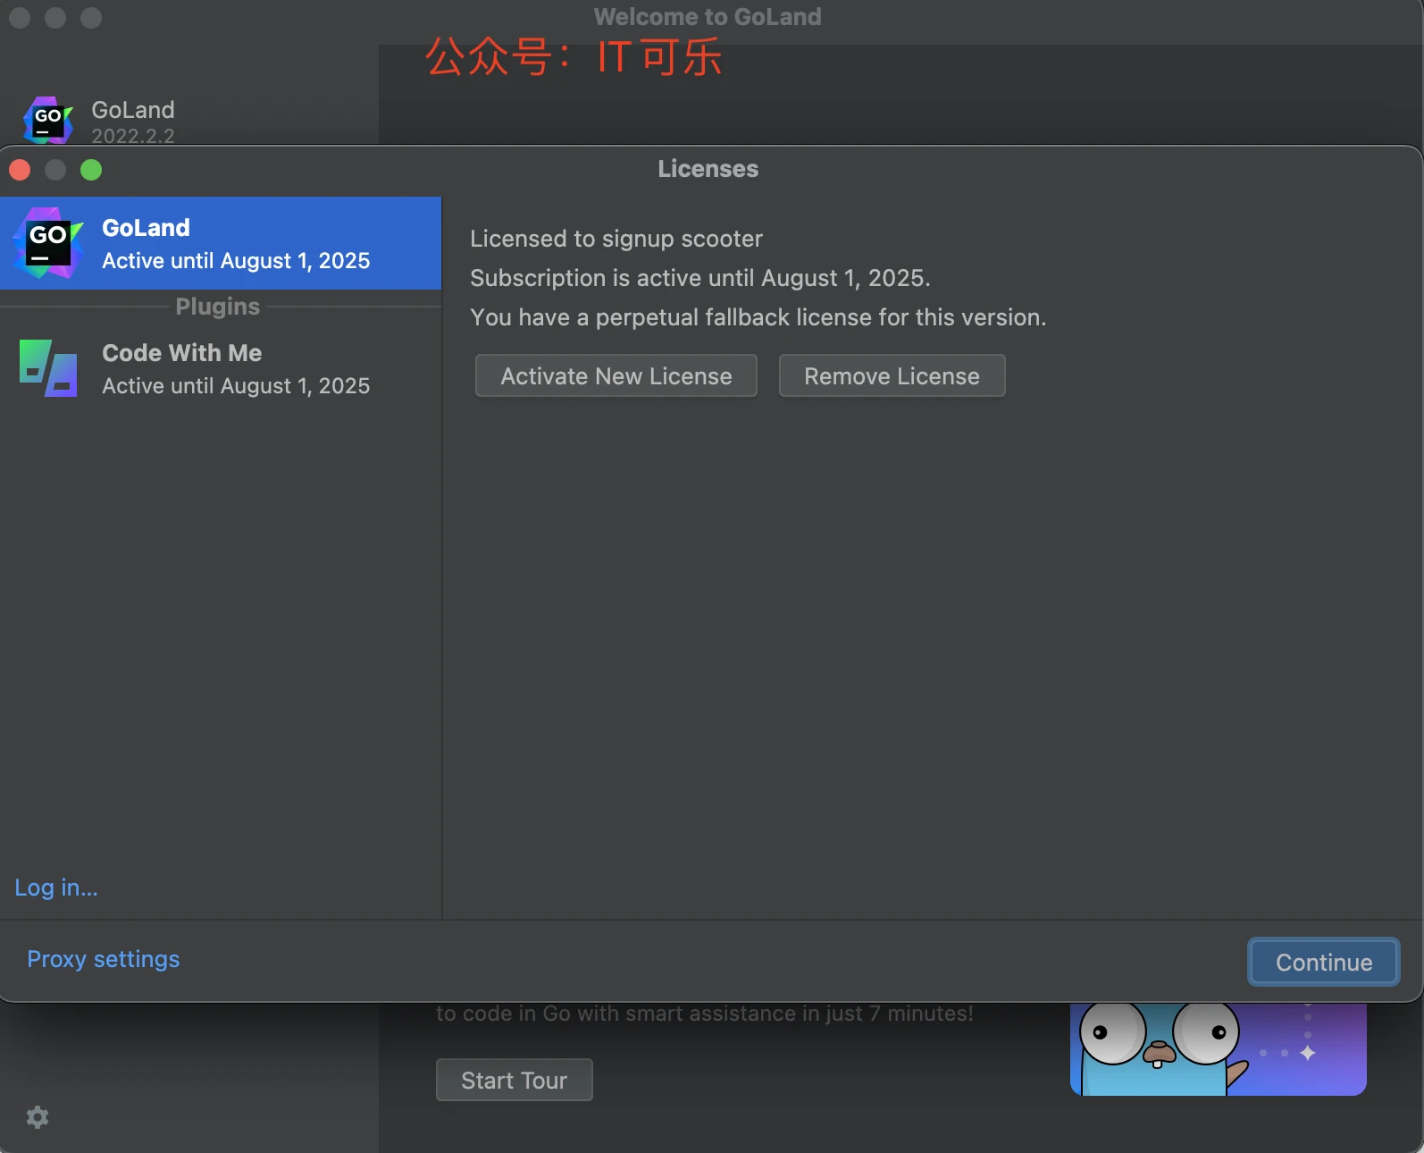Open the Log in... link
The height and width of the screenshot is (1153, 1424).
(x=56, y=888)
